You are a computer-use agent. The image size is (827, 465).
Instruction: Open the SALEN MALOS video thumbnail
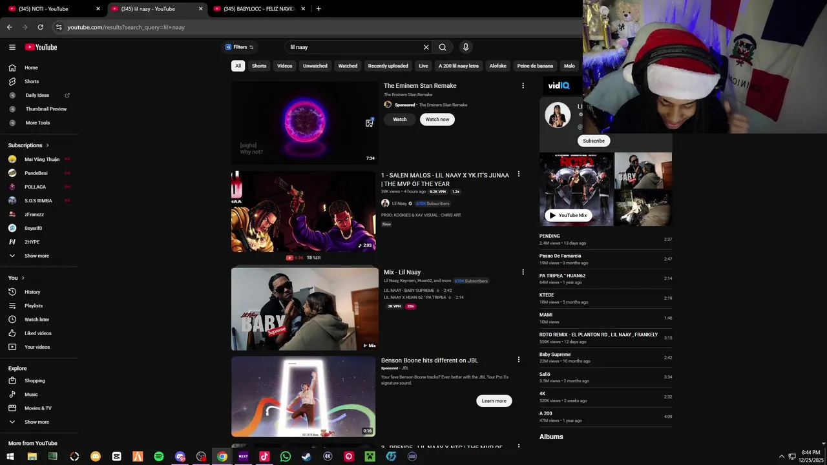[x=304, y=211]
